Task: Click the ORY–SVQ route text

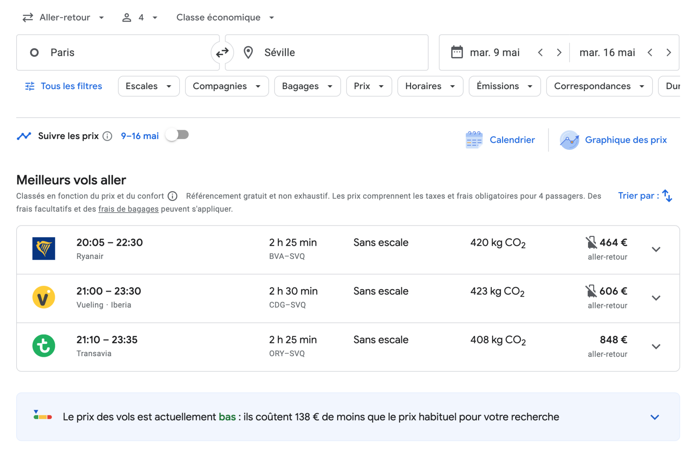Action: click(287, 354)
